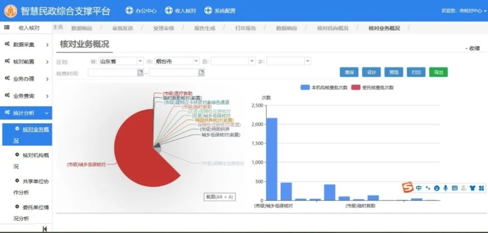Toggle the 本机构核查批次数 legend series

[x=325, y=87]
